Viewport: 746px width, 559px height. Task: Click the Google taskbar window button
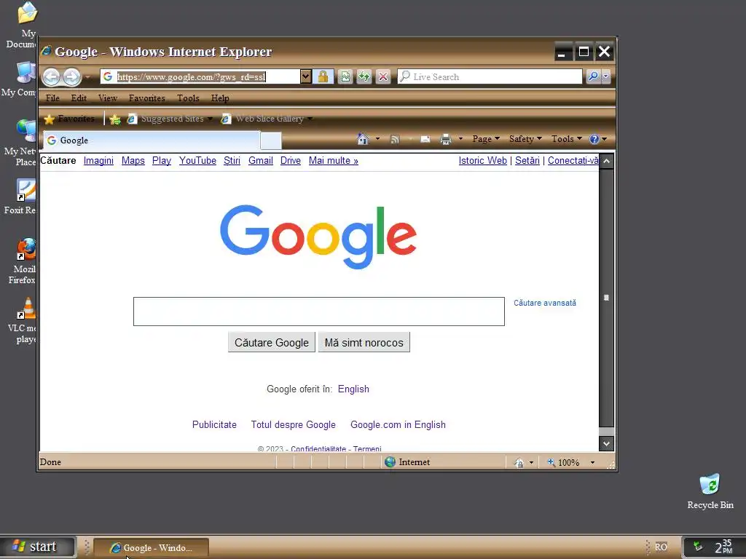pos(152,547)
